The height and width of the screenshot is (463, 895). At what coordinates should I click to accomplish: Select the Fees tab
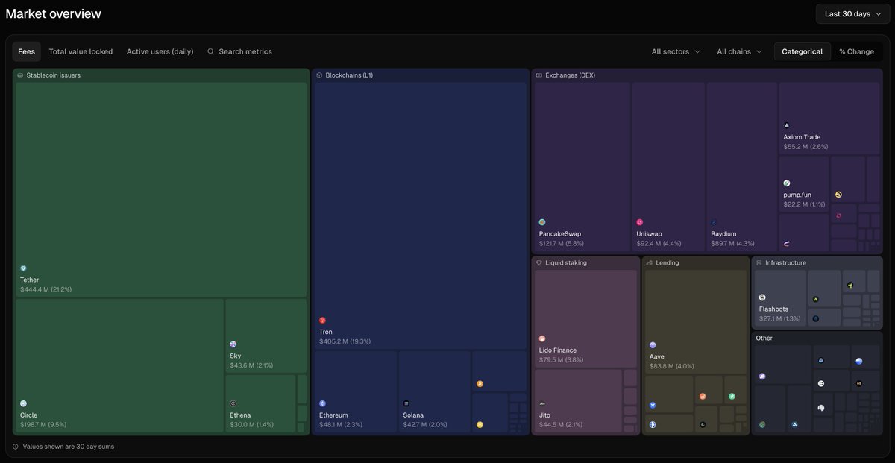coord(26,51)
